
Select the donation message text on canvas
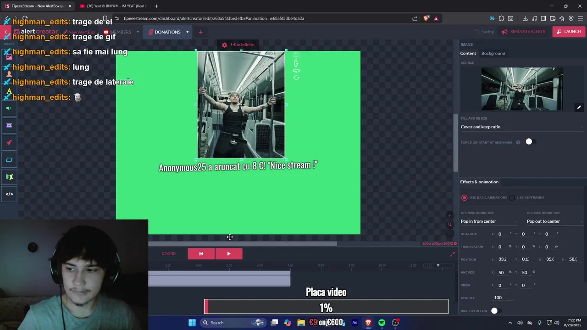pyautogui.click(x=238, y=166)
